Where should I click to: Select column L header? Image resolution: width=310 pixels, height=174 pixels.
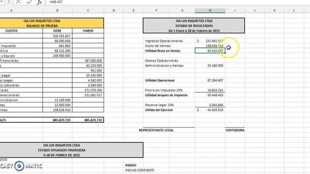point(294,11)
